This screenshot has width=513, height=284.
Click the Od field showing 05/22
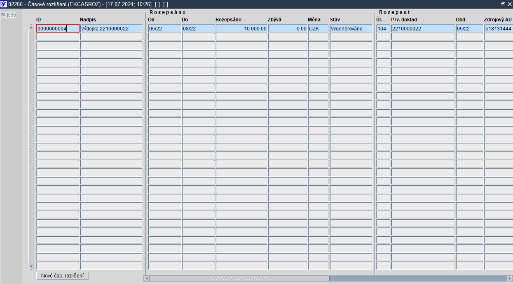tap(164, 28)
